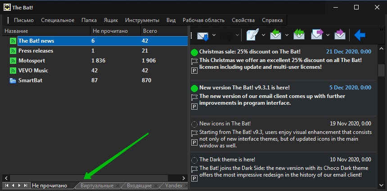
Task: Click the Reply icon with single green arrow
Action: (x=276, y=35)
